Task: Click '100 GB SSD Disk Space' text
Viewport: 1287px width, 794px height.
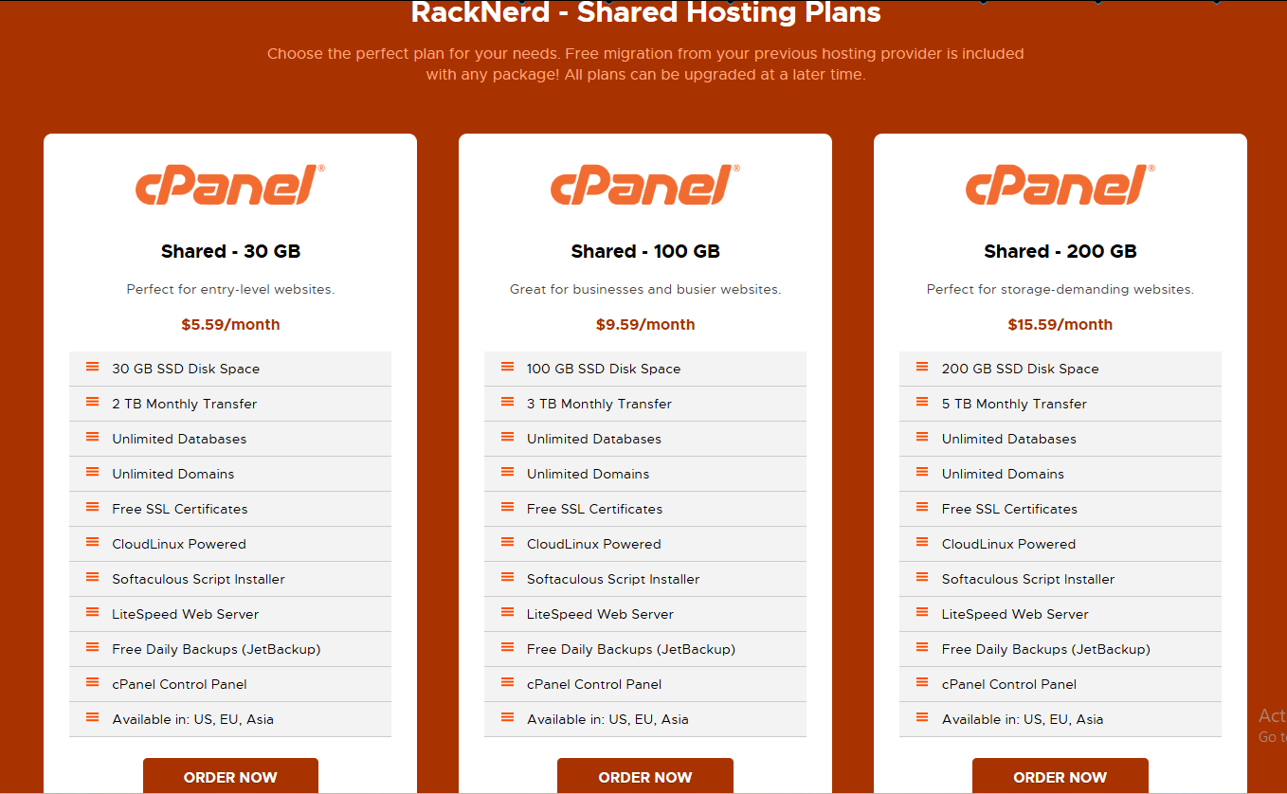Action: click(604, 369)
